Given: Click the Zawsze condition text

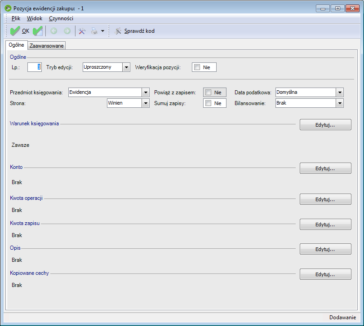Looking at the screenshot, I should pyautogui.click(x=20, y=145).
